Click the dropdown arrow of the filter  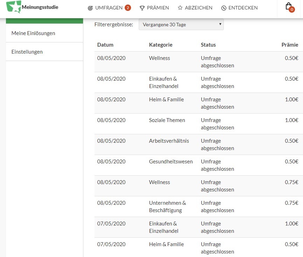tap(220, 24)
